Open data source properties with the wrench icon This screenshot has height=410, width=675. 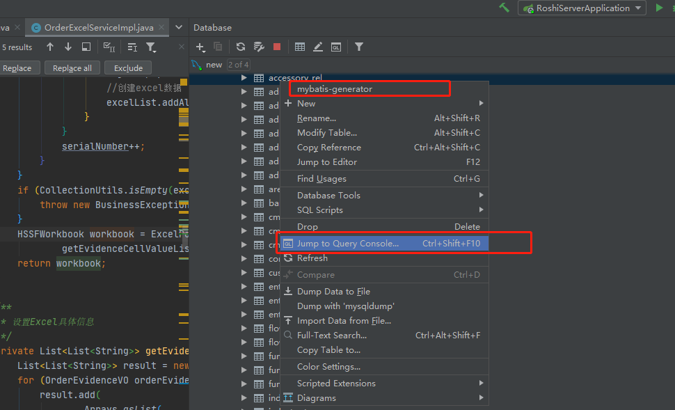pos(258,47)
